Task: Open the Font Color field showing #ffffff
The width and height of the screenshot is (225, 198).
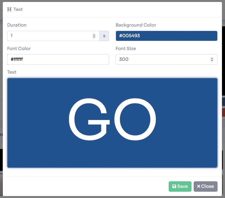Action: [x=58, y=59]
